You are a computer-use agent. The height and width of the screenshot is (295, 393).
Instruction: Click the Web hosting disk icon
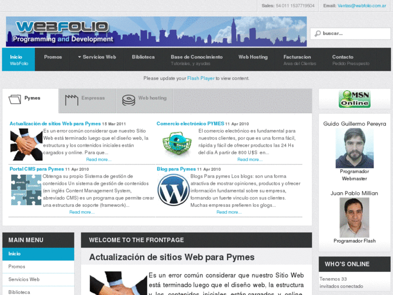(x=129, y=100)
